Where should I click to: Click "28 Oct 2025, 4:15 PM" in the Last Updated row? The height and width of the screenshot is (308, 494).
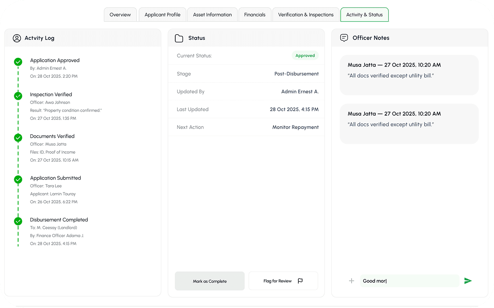294,110
